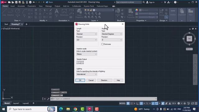The image size is (199, 112).
Task: Switch to the Layout1 tab
Action: point(16,103)
